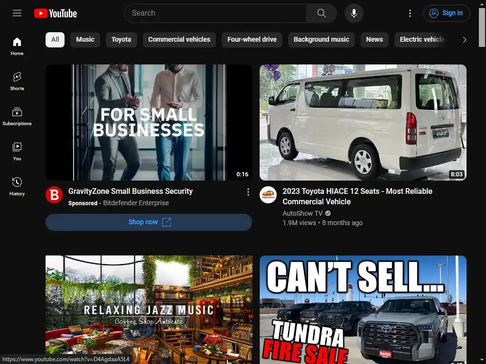486x364 pixels.
Task: Open GravityZone Small Business Security title
Action: pos(131,191)
